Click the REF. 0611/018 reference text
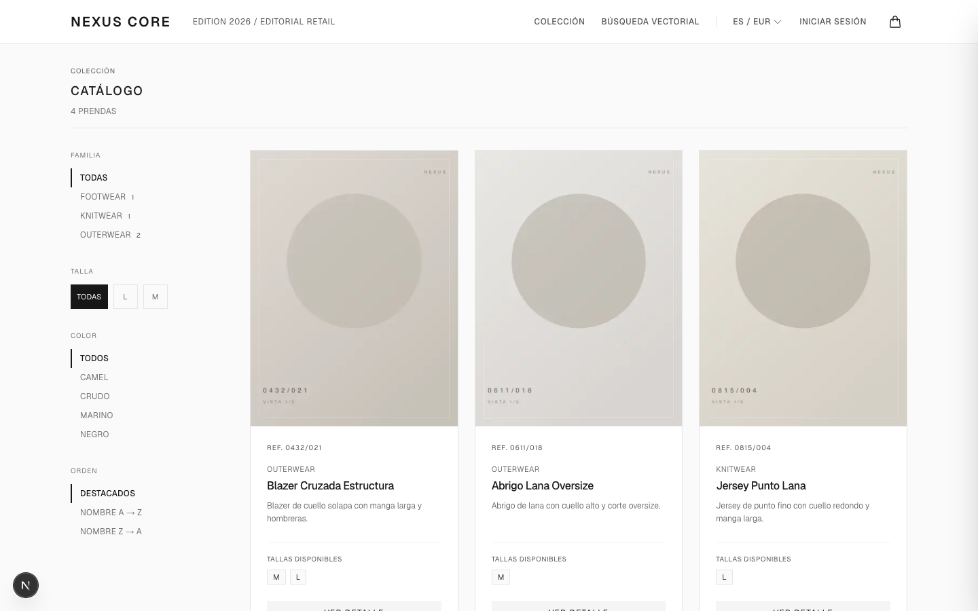The width and height of the screenshot is (978, 611). [x=517, y=448]
